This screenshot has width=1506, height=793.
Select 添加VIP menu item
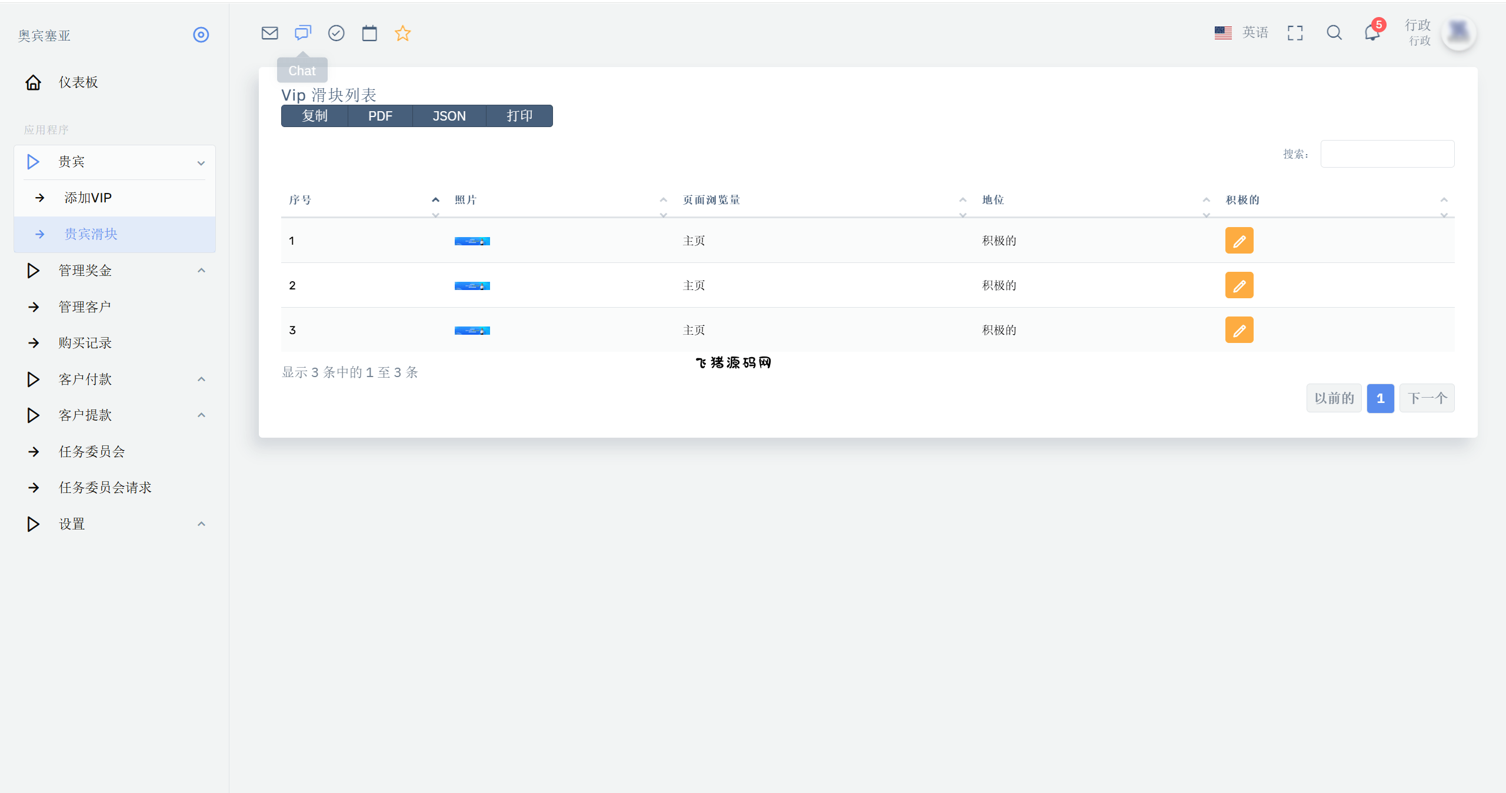point(88,198)
